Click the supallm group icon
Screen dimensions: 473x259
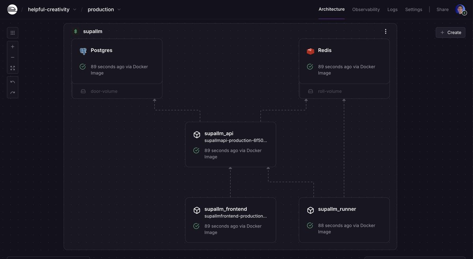pos(76,31)
